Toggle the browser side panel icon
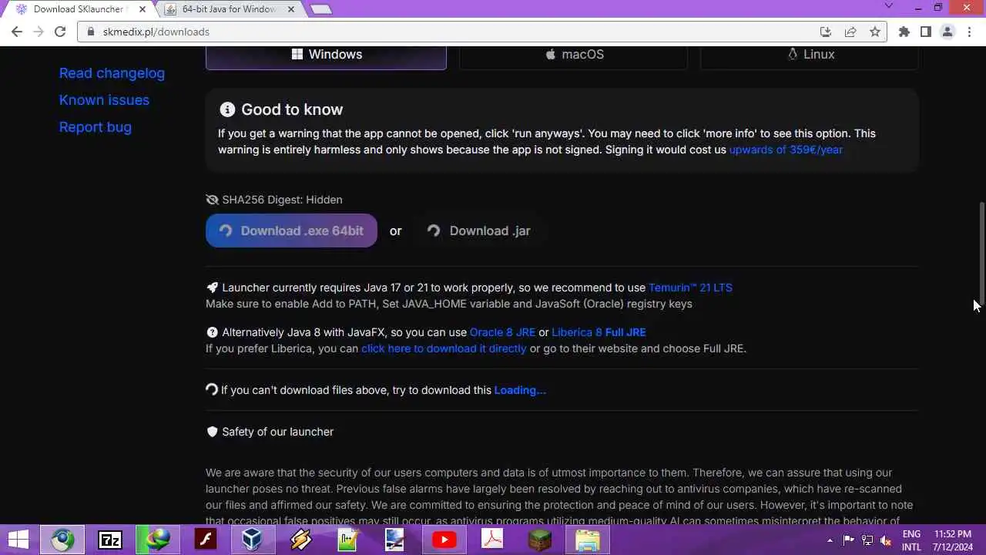This screenshot has height=555, width=986. tap(926, 32)
